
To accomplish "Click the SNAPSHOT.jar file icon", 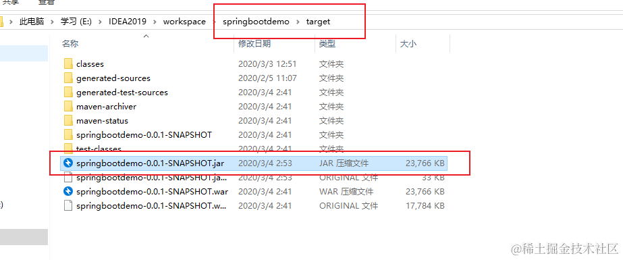I will coord(68,163).
